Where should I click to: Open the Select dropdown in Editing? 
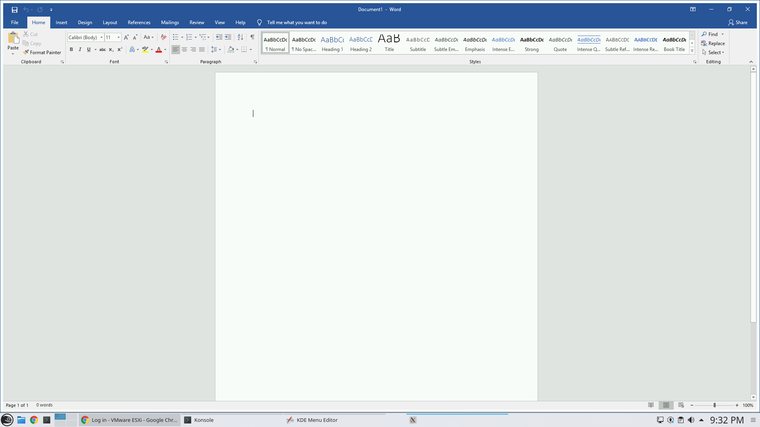[x=713, y=53]
